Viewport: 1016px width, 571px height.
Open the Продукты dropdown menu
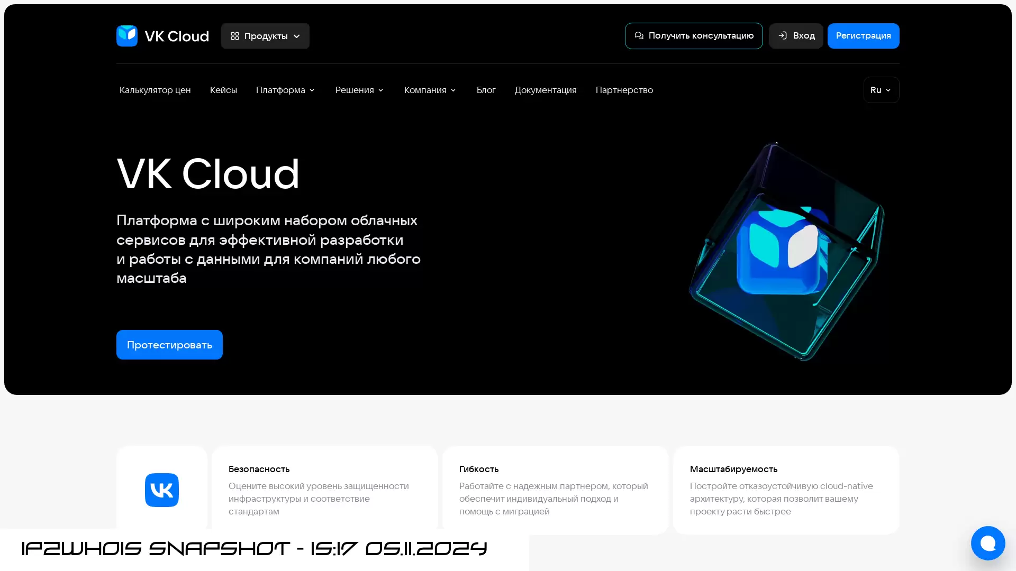[265, 36]
